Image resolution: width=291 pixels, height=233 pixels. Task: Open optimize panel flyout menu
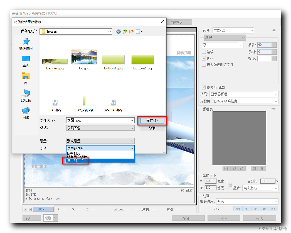click(273, 30)
